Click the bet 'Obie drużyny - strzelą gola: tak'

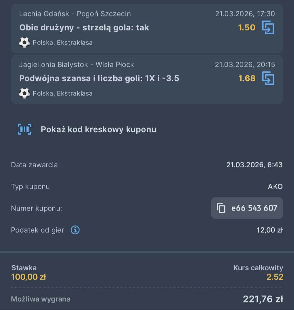point(84,27)
